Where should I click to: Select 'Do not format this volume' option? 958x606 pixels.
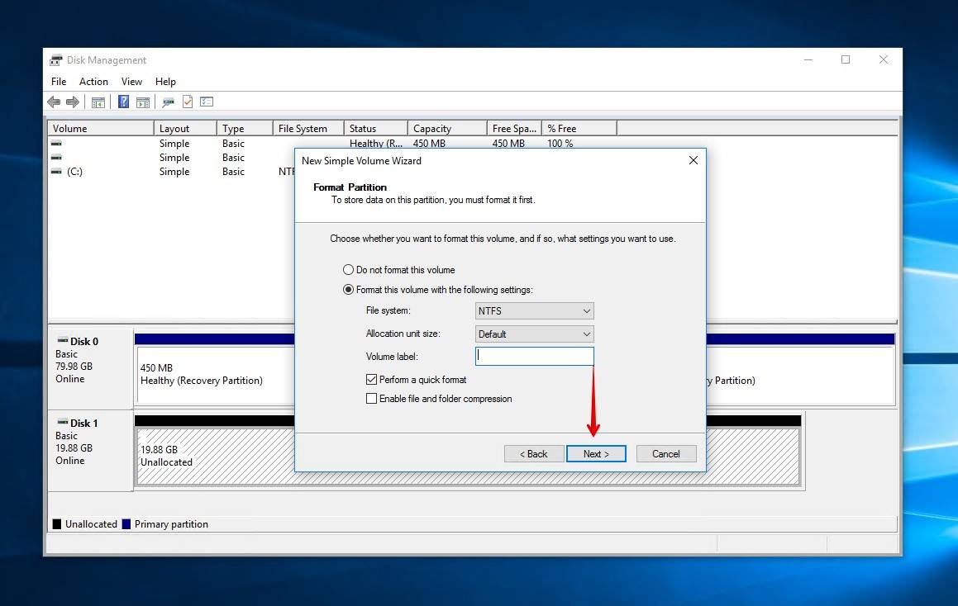348,270
